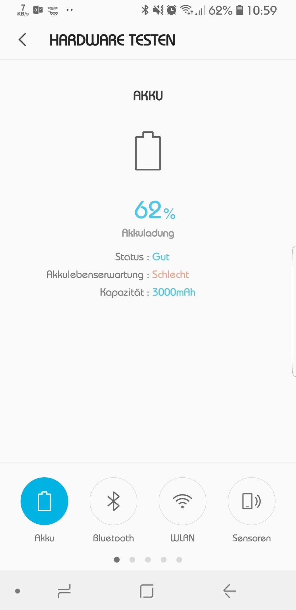Tap the navigation bar lock dot
The height and width of the screenshot is (610, 296).
click(18, 591)
